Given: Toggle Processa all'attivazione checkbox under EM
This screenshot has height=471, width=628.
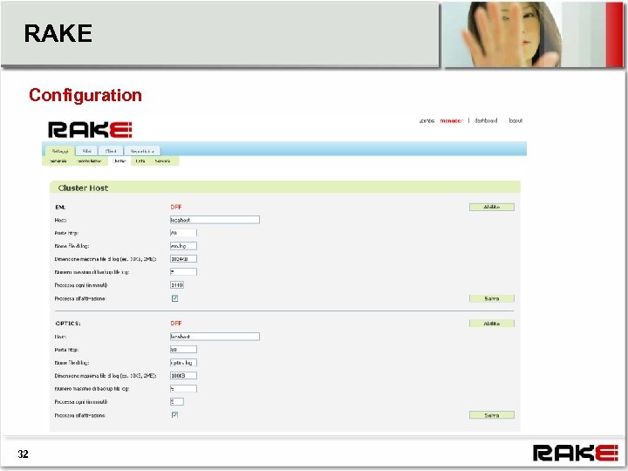Looking at the screenshot, I should coord(174,298).
